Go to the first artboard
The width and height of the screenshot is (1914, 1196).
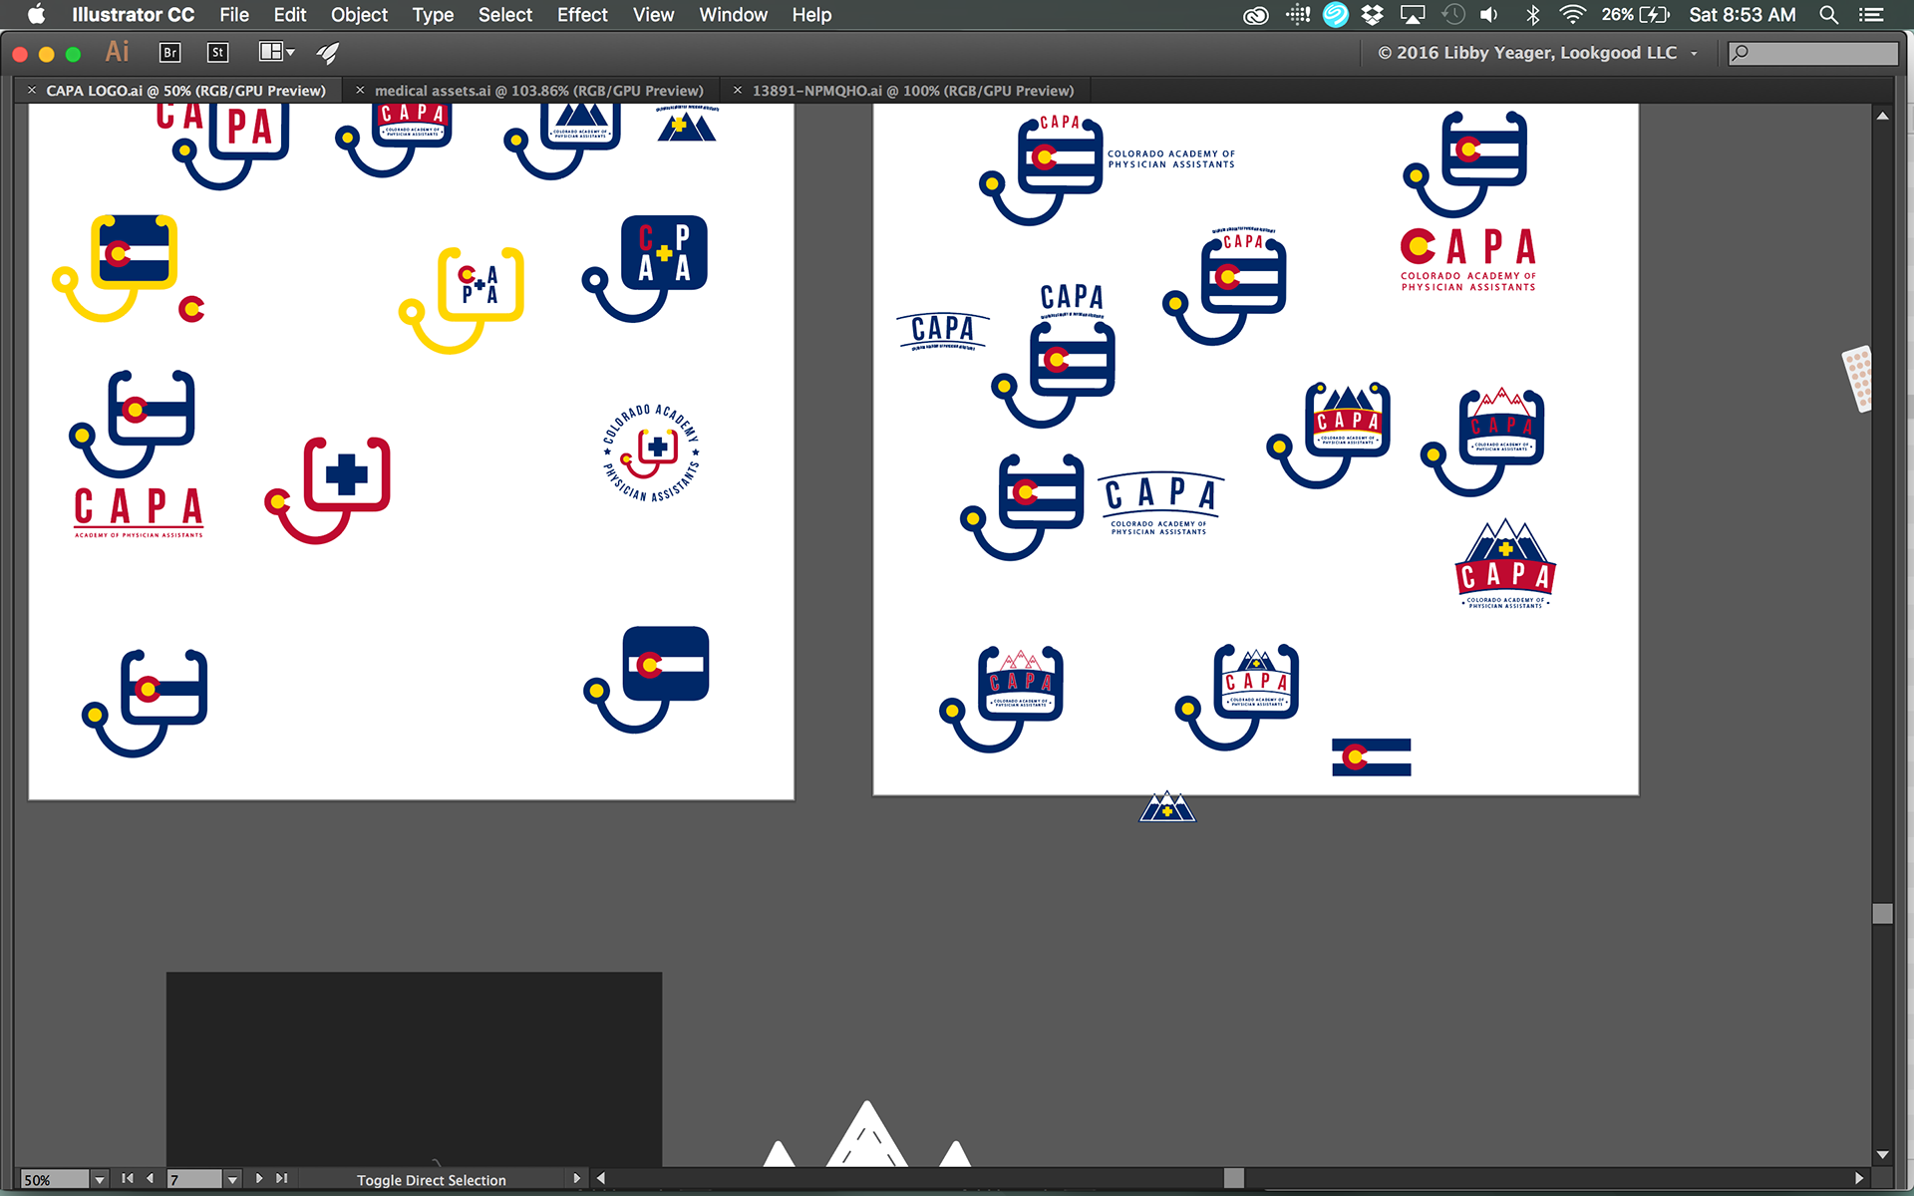click(128, 1178)
